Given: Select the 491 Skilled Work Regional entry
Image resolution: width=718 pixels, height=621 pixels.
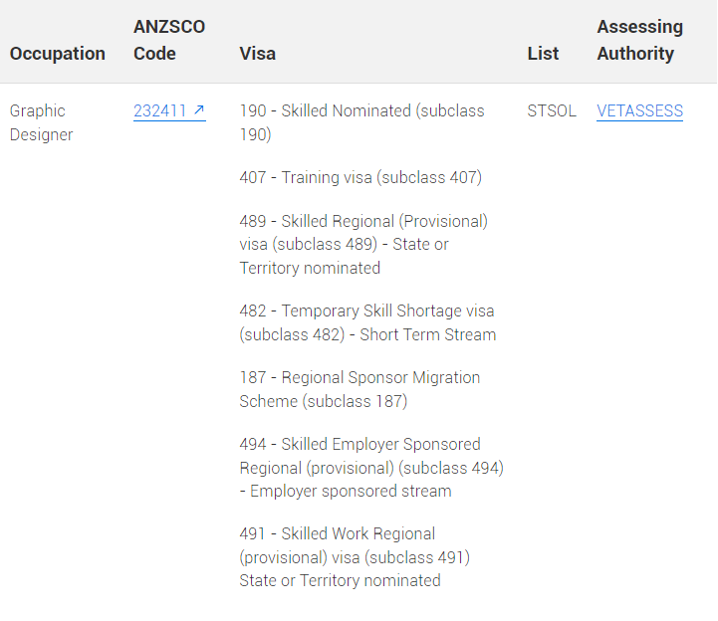Looking at the screenshot, I should coord(355,557).
